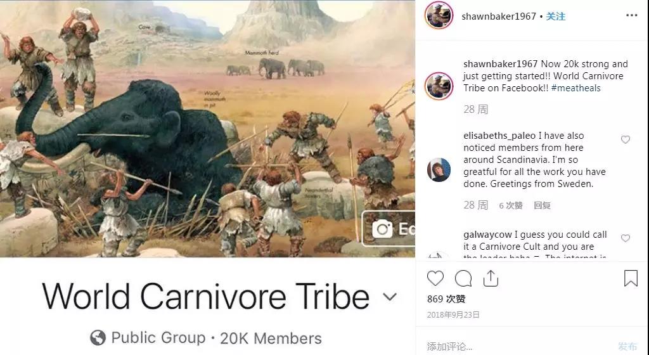The image size is (649, 355).
Task: Submit the comment with the 发布 button
Action: click(x=627, y=346)
